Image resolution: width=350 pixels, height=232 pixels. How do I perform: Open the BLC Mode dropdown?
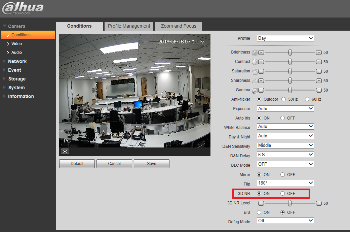(285, 164)
